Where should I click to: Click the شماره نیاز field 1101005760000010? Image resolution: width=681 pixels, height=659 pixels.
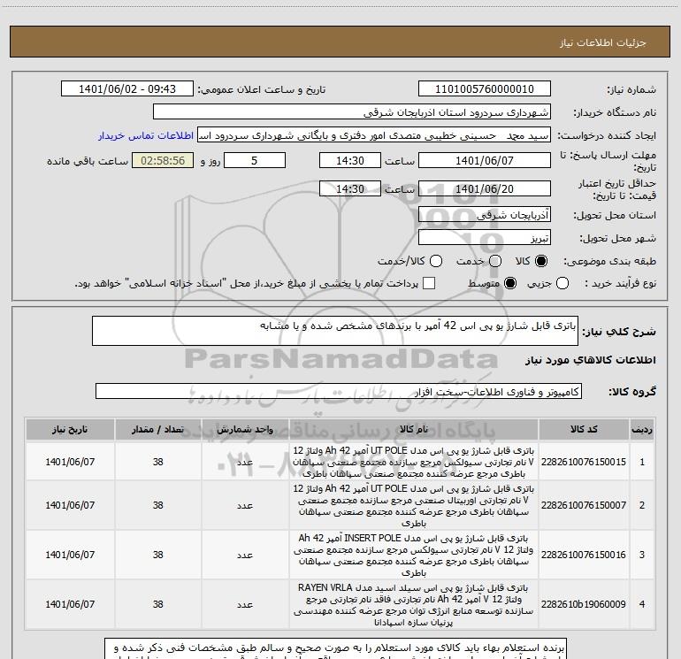485,89
